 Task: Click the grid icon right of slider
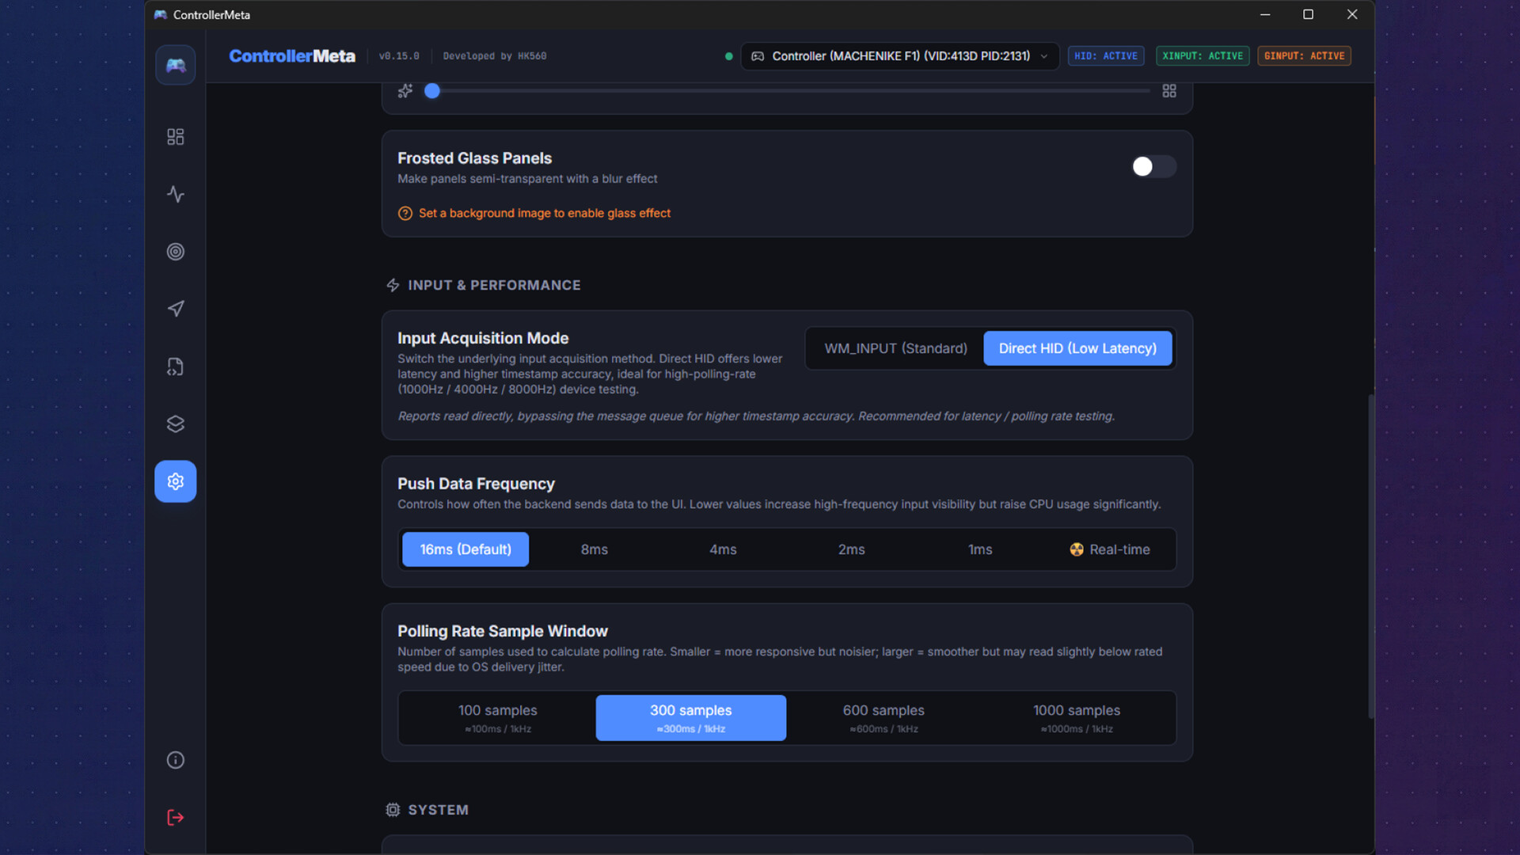1168,91
